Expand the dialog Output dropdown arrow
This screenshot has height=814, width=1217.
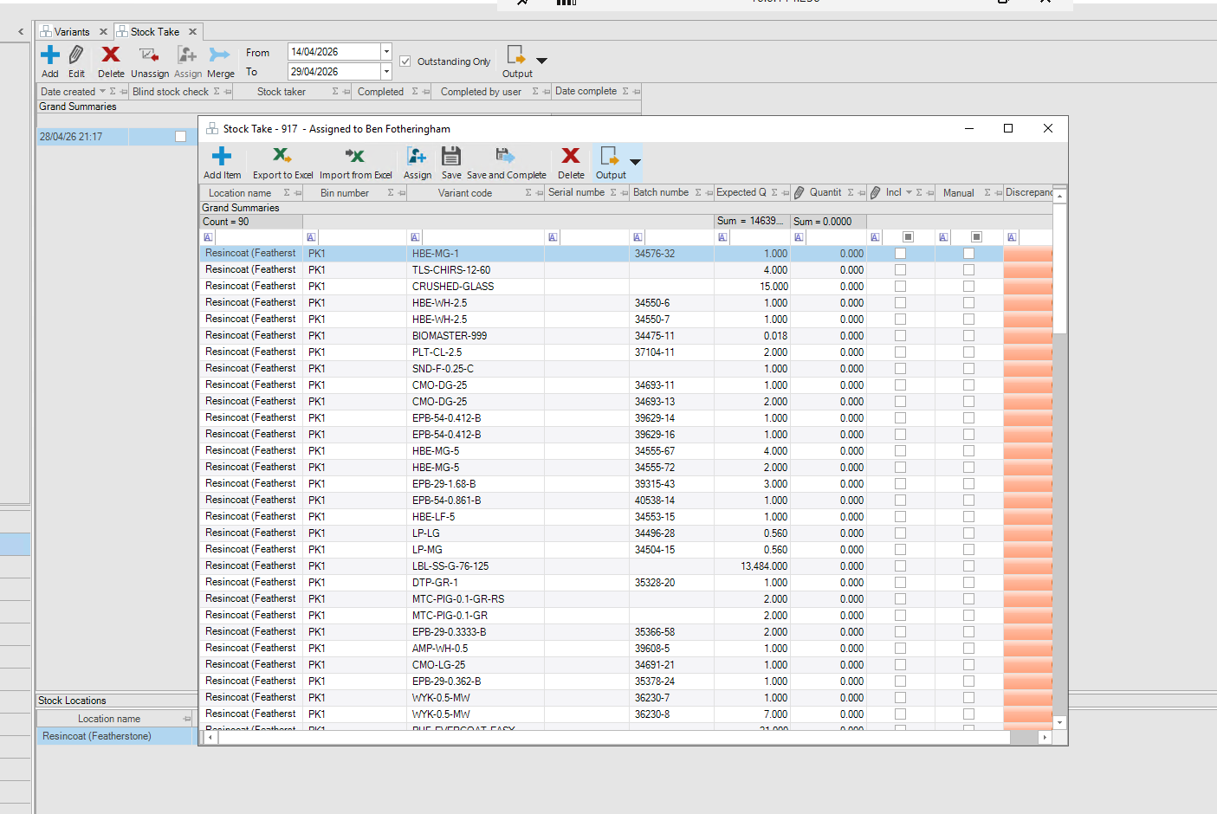[x=635, y=162]
